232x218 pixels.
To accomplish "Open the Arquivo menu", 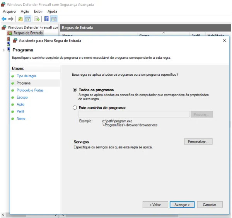I will point(9,11).
